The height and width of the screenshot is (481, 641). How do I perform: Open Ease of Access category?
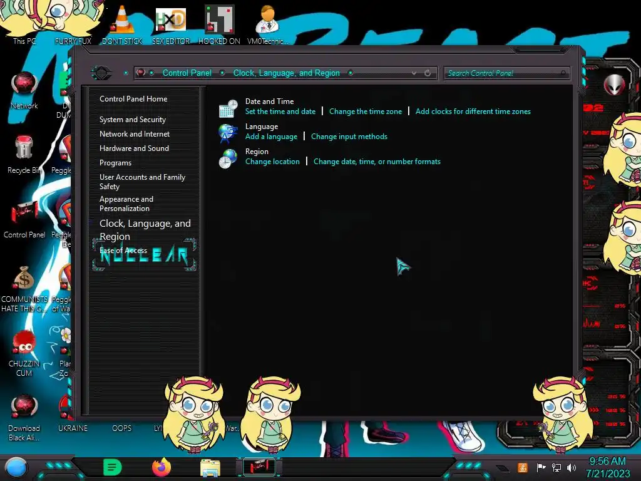(123, 251)
